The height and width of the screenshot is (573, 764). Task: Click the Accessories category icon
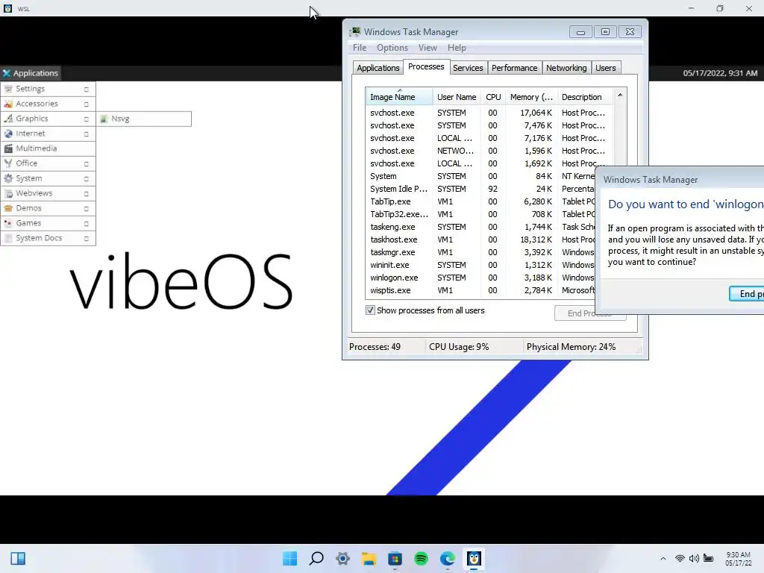pyautogui.click(x=8, y=104)
